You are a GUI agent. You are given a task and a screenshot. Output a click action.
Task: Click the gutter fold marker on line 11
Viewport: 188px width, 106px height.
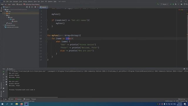(47, 35)
